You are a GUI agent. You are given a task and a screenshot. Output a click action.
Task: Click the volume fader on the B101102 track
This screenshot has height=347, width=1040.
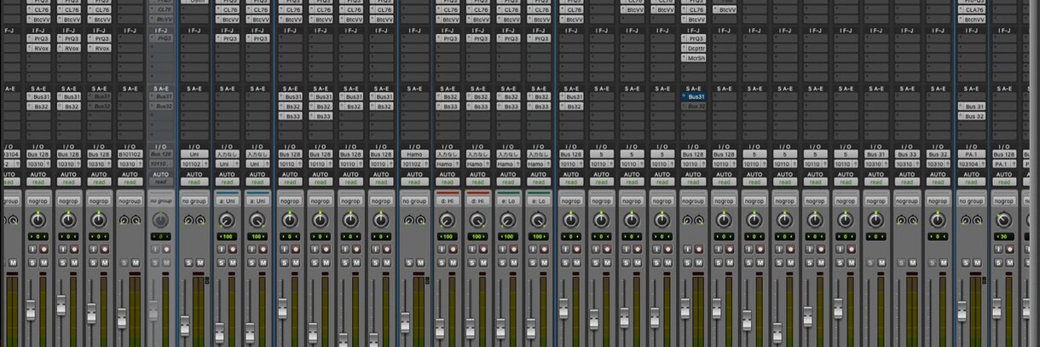point(122,318)
